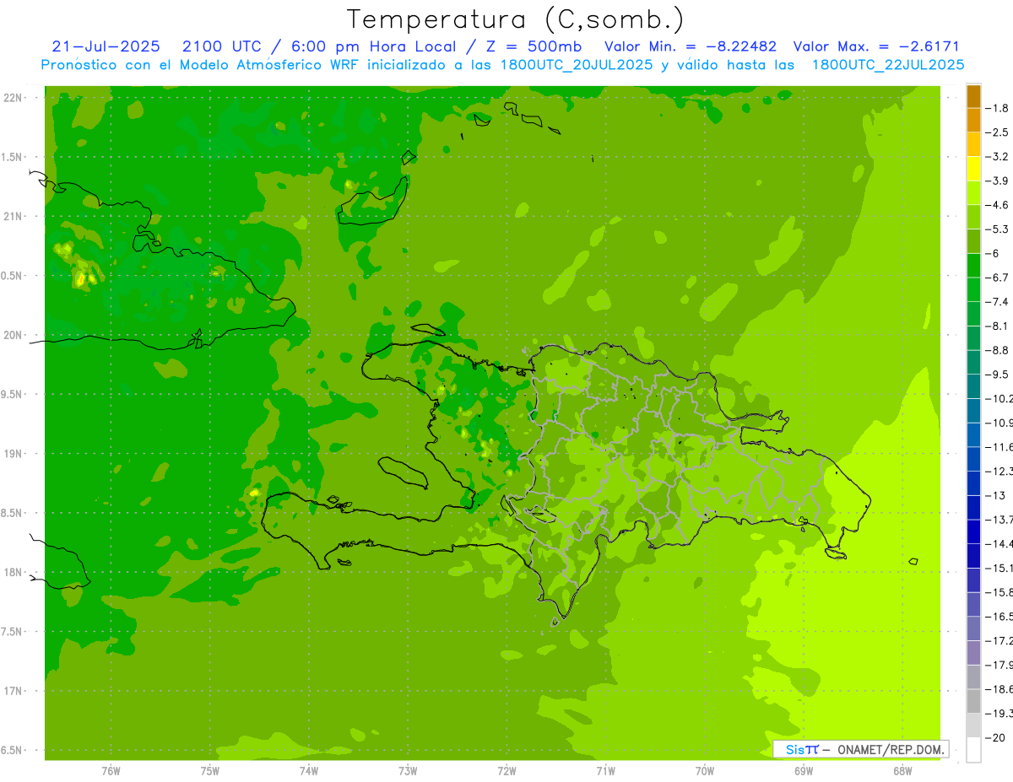1013x782 pixels.
Task: Click the topmost brown colorbar swatch above -1.8
Action: pyautogui.click(x=973, y=96)
